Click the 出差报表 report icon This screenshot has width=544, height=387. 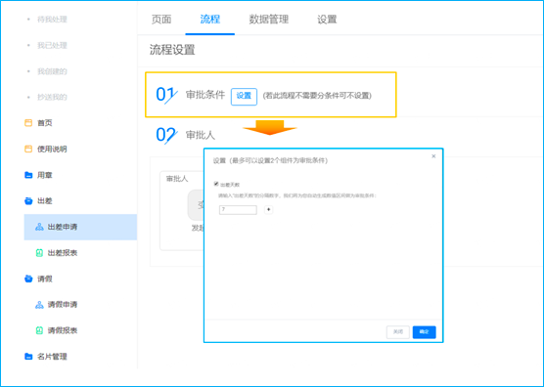(39, 253)
